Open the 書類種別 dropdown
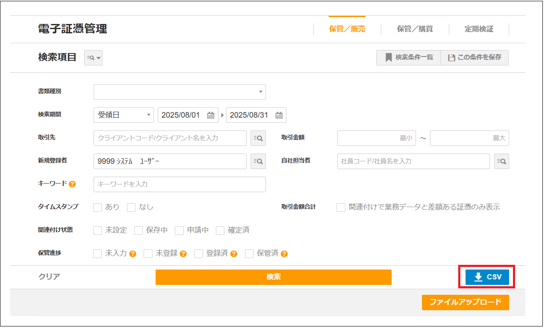Viewport: 545px width, 329px height. (180, 92)
